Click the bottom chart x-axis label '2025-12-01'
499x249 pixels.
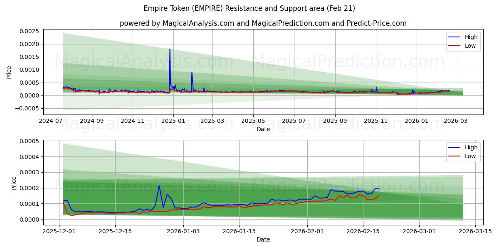click(59, 231)
